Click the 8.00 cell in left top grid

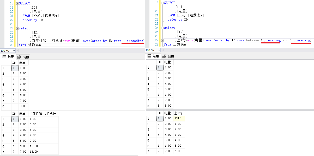point(23,106)
